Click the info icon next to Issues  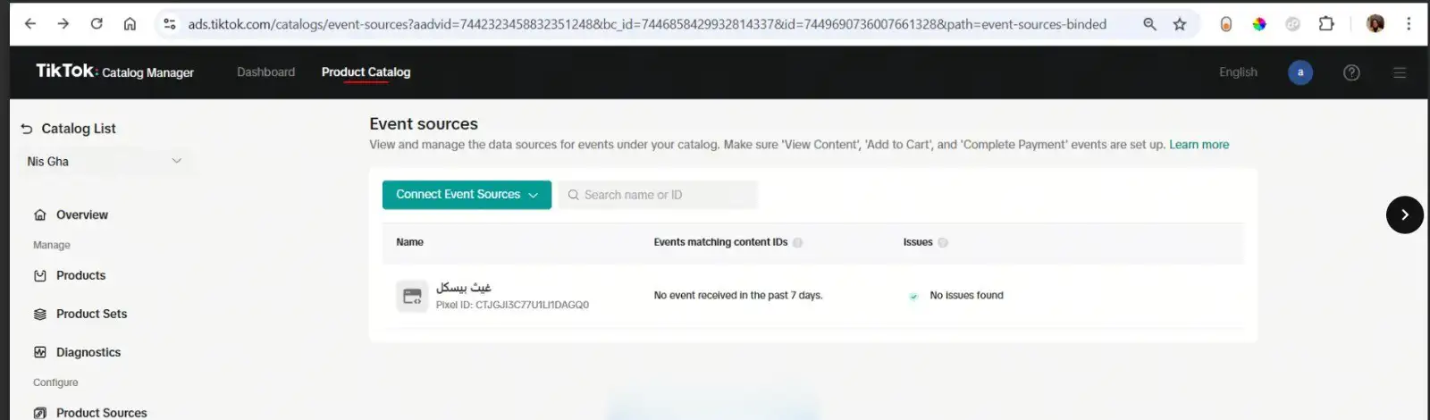pyautogui.click(x=943, y=242)
